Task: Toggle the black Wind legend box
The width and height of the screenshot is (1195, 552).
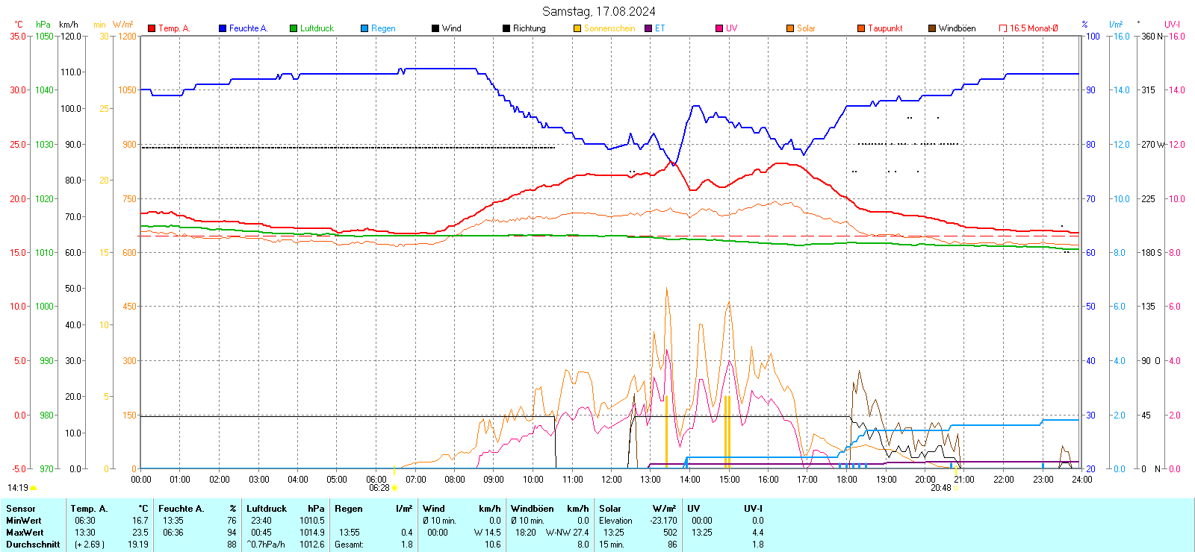Action: pos(435,28)
